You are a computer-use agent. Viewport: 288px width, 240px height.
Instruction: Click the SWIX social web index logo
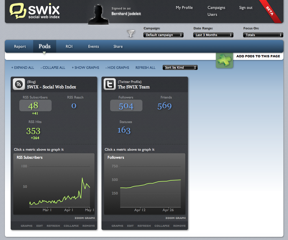(x=35, y=11)
